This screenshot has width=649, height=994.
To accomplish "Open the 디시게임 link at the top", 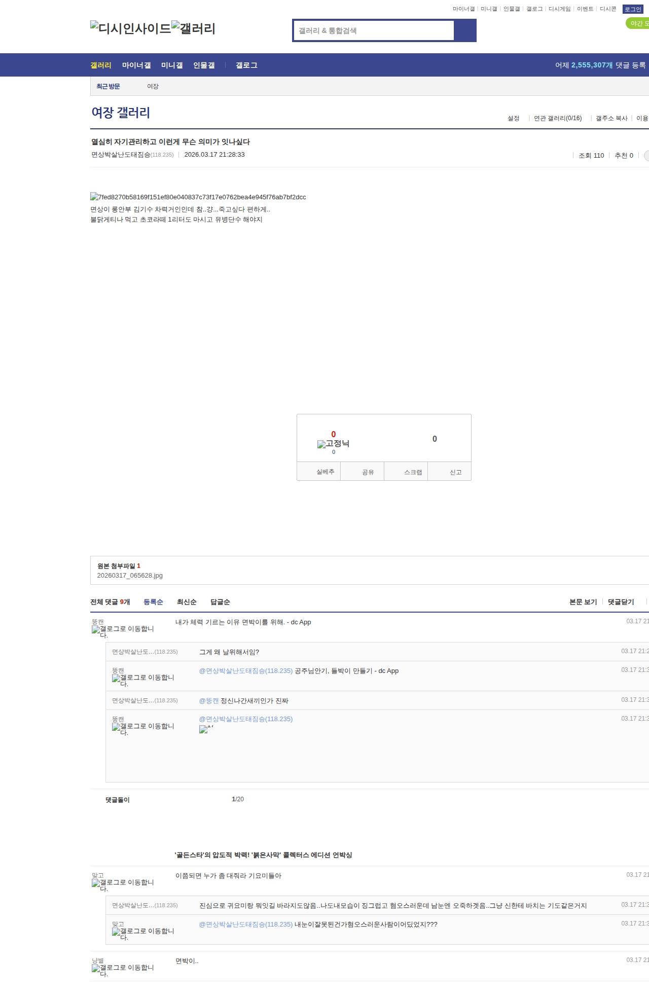I will 560,9.
